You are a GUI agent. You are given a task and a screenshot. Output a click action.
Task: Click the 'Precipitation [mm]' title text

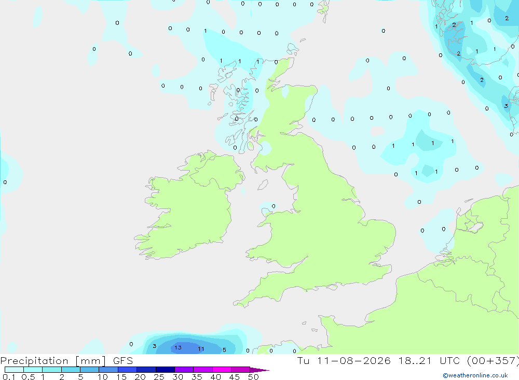[x=53, y=361]
